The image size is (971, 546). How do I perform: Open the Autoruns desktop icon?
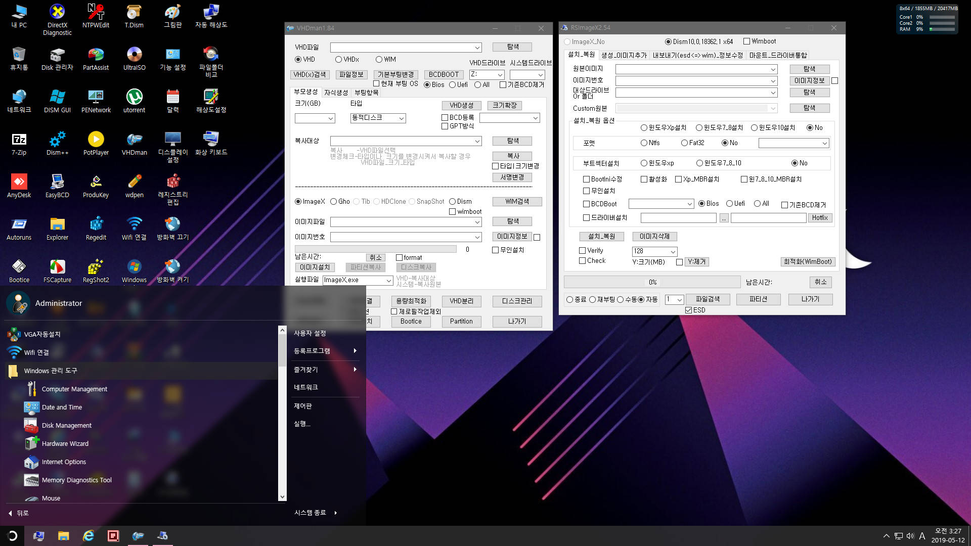[19, 228]
